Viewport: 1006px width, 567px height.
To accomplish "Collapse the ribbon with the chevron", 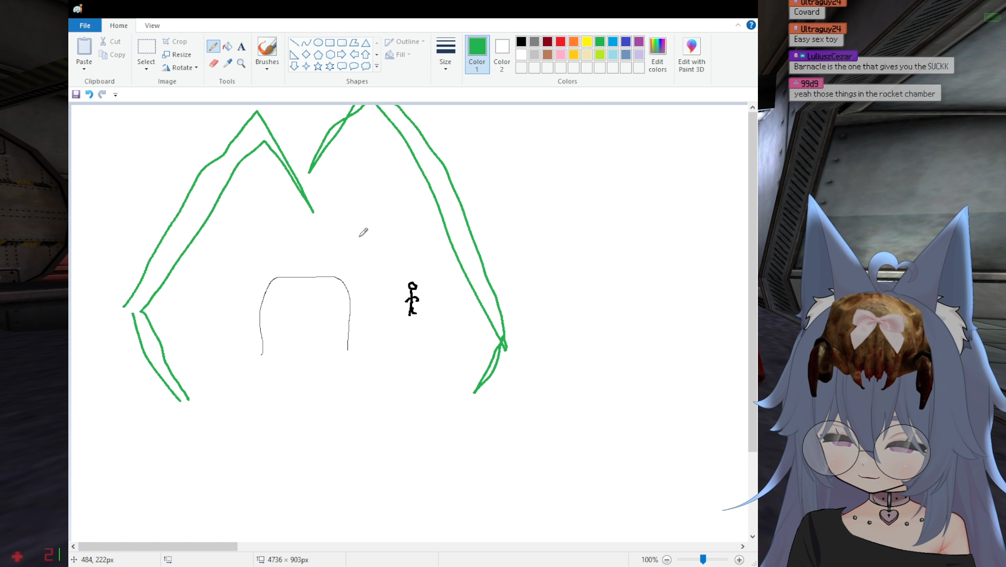I will (x=738, y=25).
